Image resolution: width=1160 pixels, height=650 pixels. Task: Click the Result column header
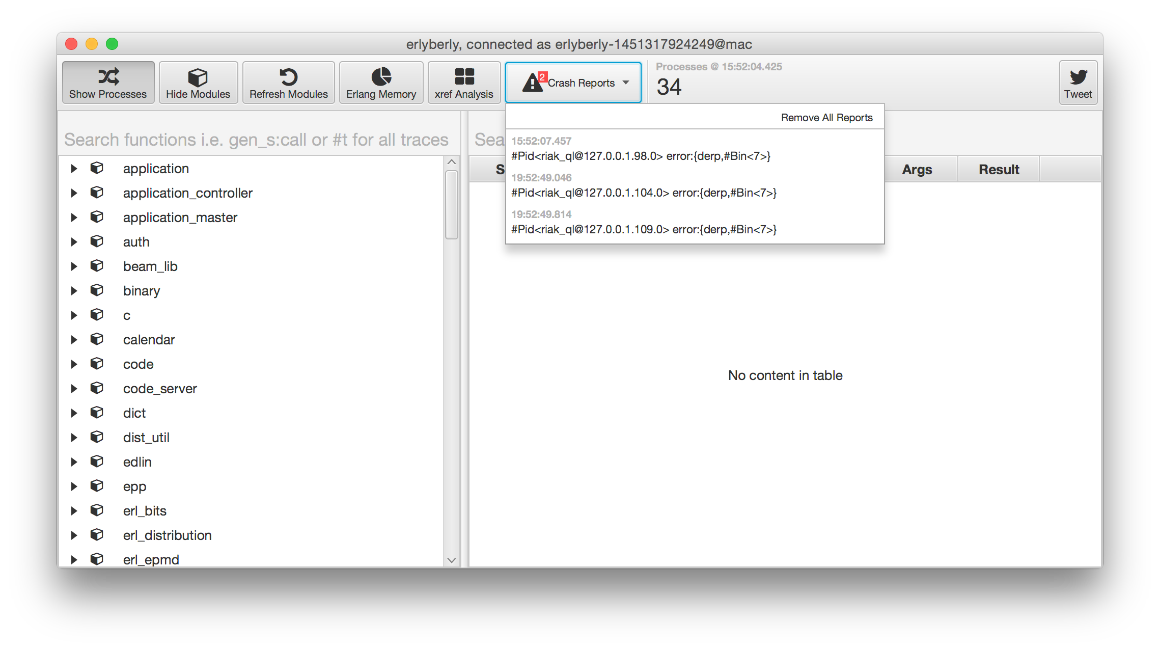[999, 170]
